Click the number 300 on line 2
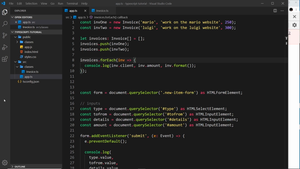Viewport: 300px width, 169px height. pyautogui.click(x=228, y=28)
